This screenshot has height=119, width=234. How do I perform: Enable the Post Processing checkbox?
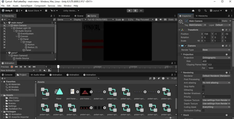tap(203, 79)
